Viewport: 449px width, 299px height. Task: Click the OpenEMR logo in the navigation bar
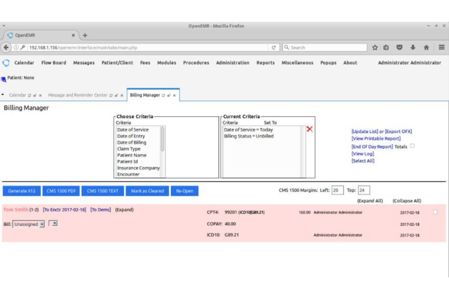[5, 63]
